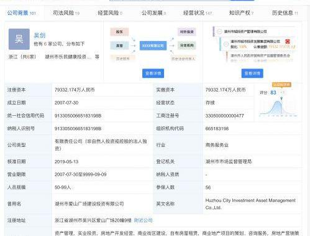
Task: Click the 股东 box in the diagram
Action: (x=119, y=32)
